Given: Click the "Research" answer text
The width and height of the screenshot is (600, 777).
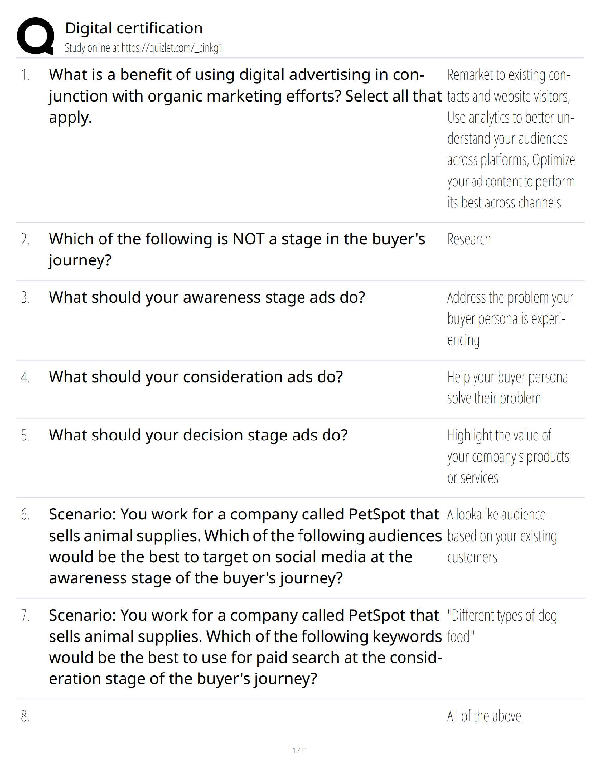Looking at the screenshot, I should (x=469, y=239).
